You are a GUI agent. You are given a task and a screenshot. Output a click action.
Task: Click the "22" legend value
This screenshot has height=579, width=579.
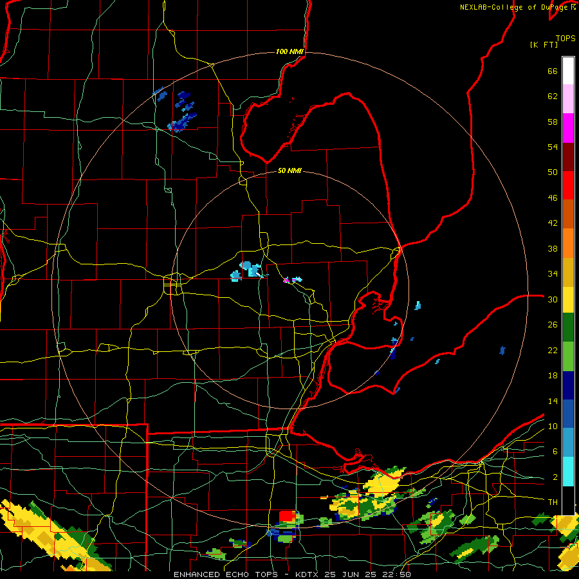(553, 350)
